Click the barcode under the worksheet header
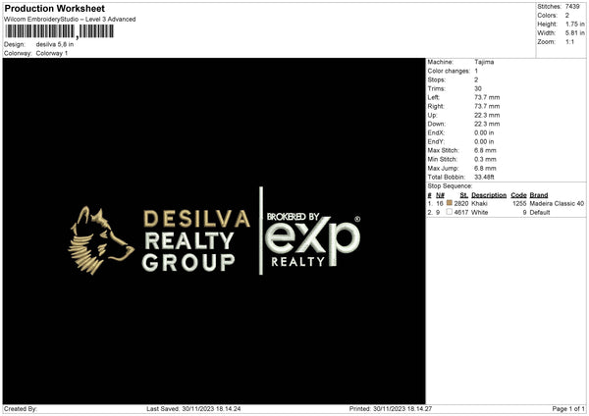 click(59, 31)
